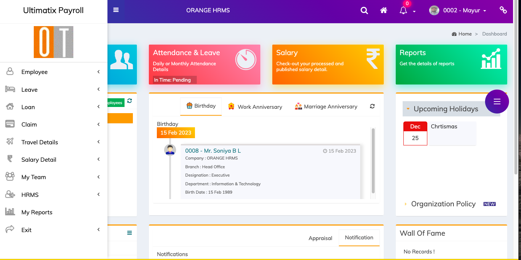The image size is (521, 260).
Task: Click the birthday list scrollbar
Action: pyautogui.click(x=373, y=163)
